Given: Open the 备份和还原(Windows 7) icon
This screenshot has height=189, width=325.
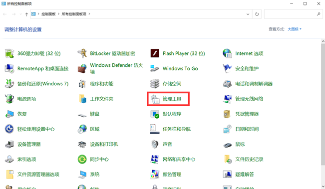Looking at the screenshot, I should [x=9, y=84].
